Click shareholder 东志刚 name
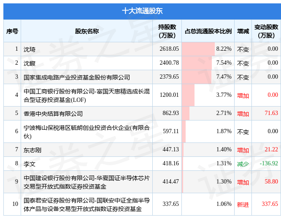 click(x=32, y=150)
